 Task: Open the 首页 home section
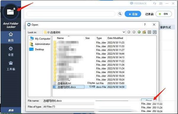pyautogui.click(x=11, y=37)
